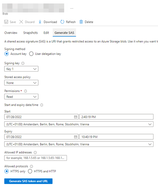Open the Permissions Read dropdown

coord(21,96)
